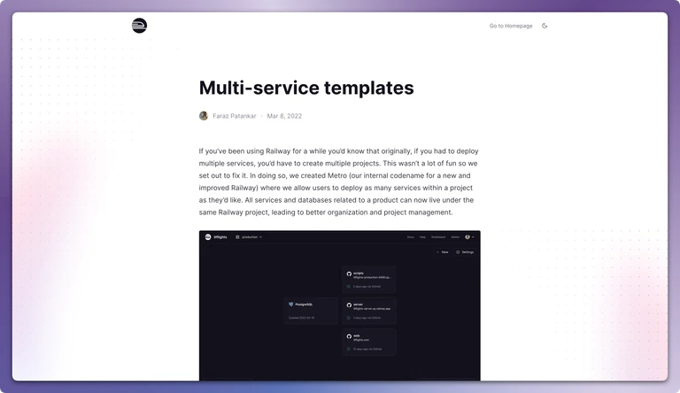Click the author name Faraz Patankar
Image resolution: width=680 pixels, height=393 pixels.
pyautogui.click(x=234, y=116)
